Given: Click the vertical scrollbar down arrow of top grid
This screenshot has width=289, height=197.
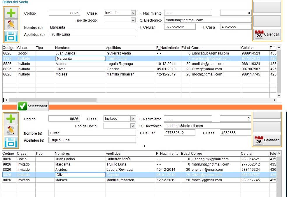Looking at the screenshot, I should [279, 96].
